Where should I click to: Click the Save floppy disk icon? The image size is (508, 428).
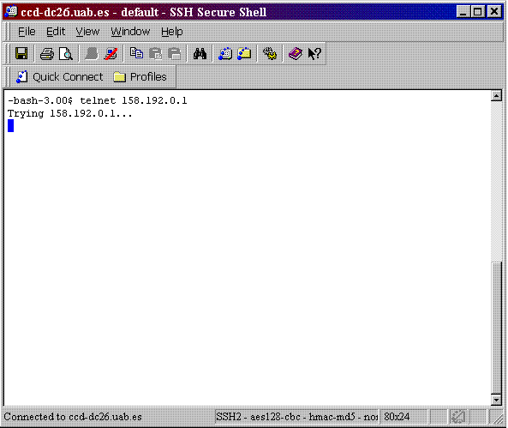click(x=21, y=53)
